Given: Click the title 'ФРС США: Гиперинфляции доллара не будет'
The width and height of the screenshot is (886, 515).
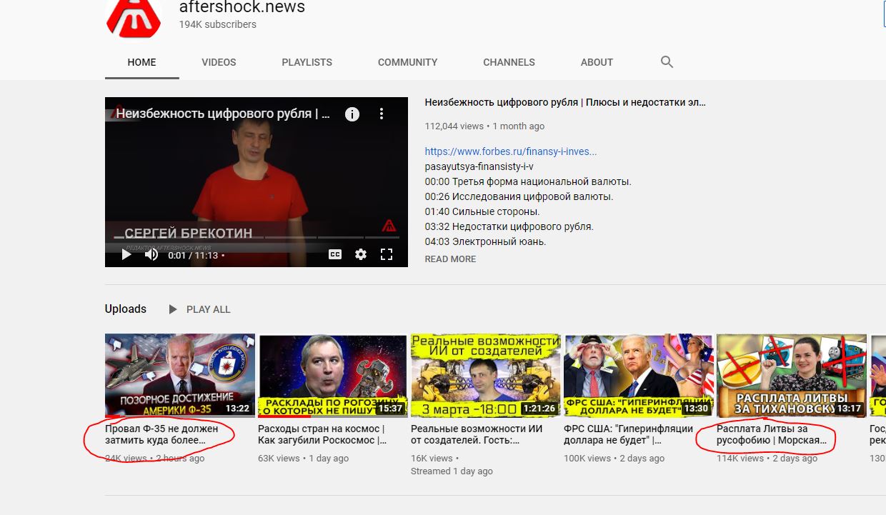Looking at the screenshot, I should (629, 434).
